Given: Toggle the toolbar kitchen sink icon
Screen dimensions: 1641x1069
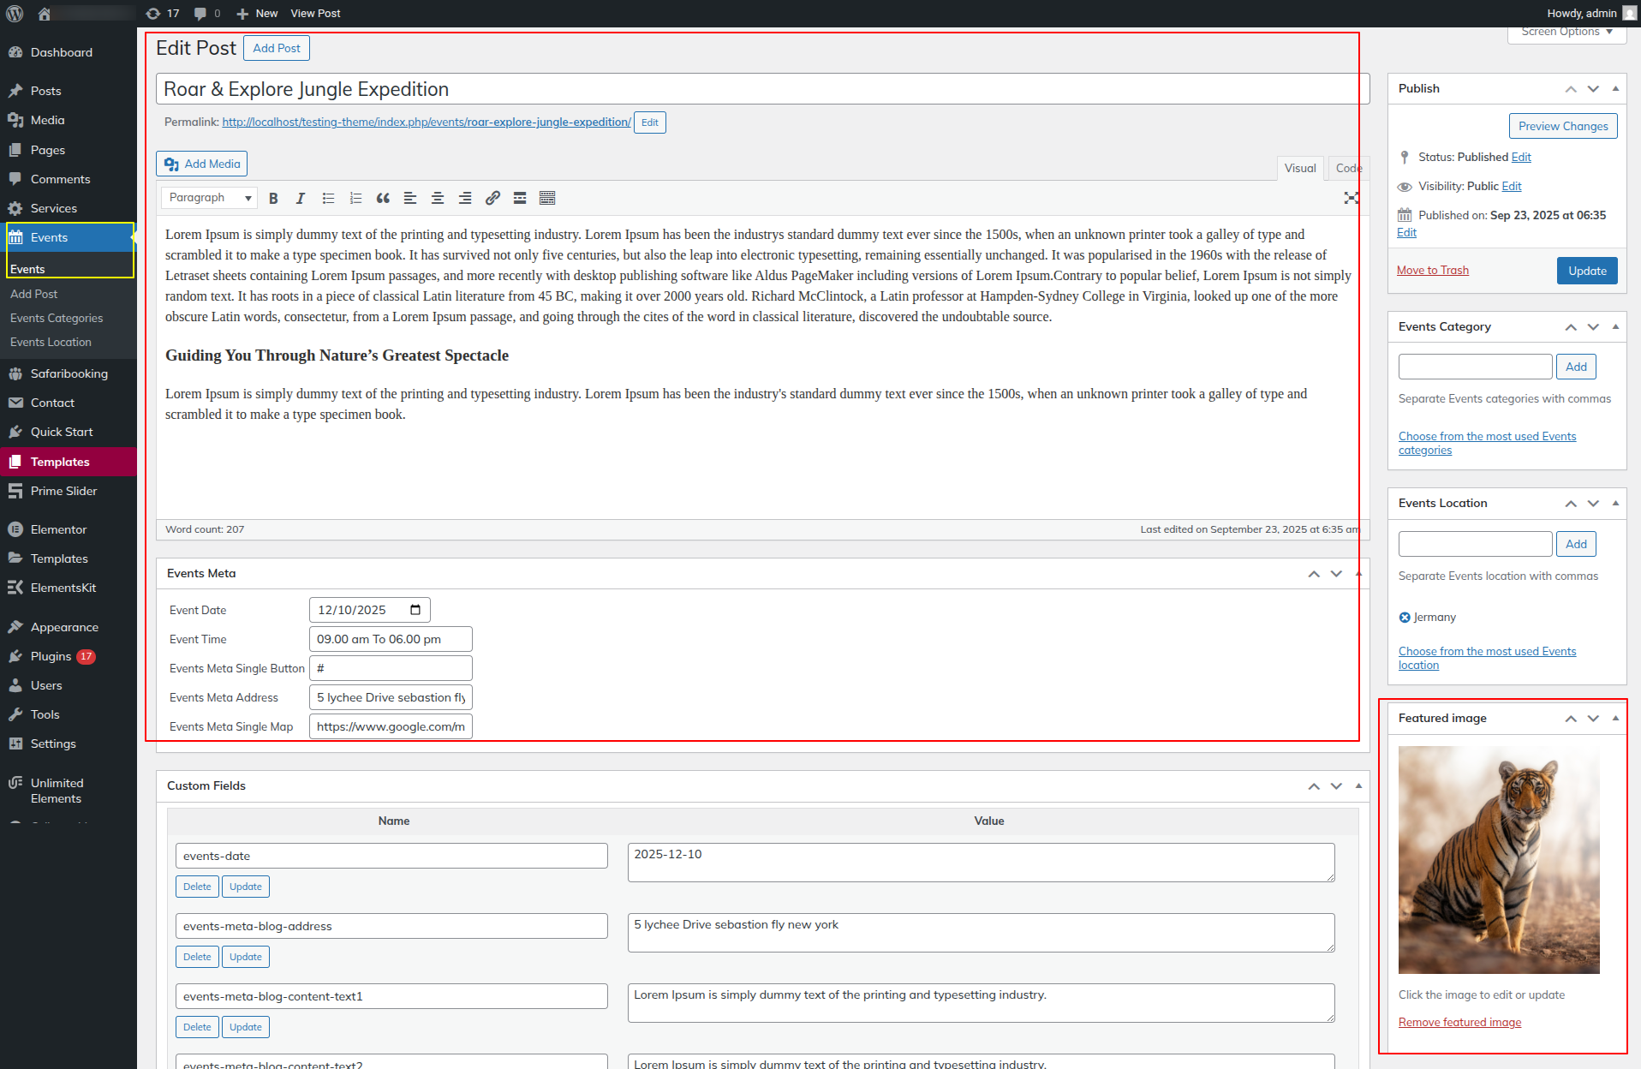Looking at the screenshot, I should 547,198.
